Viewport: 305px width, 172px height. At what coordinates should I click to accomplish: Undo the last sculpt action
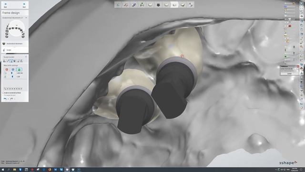click(5, 99)
